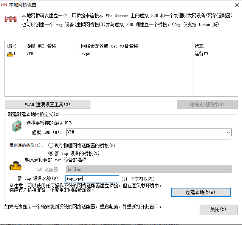Click the bridge icon in the title bar
This screenshot has width=242, height=225.
(x=4, y=5)
